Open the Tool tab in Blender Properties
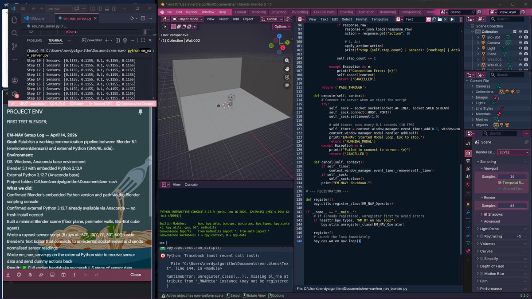 pyautogui.click(x=468, y=144)
